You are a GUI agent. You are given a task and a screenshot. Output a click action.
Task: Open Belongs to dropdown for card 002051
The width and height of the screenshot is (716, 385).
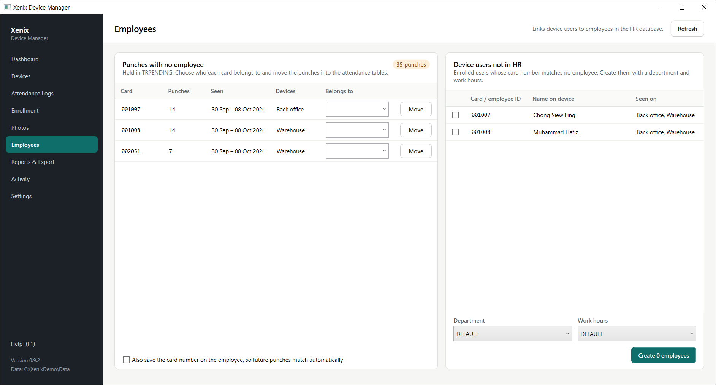pyautogui.click(x=357, y=151)
